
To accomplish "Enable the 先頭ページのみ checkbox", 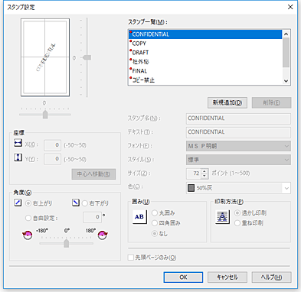I will pyautogui.click(x=131, y=258).
